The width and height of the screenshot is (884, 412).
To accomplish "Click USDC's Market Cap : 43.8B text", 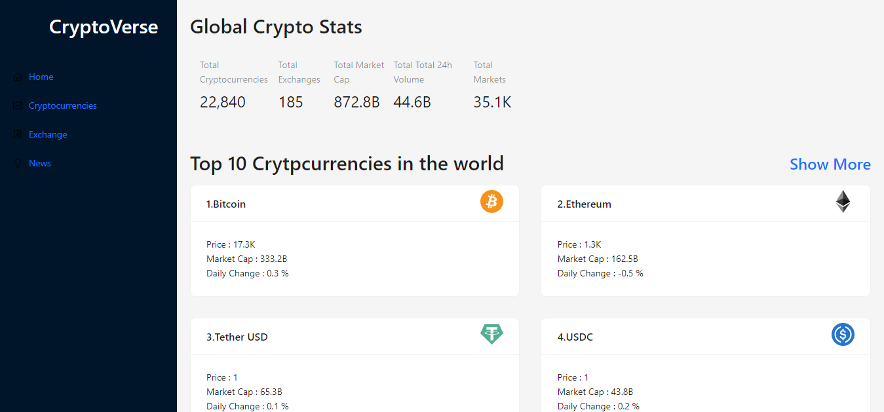I will pos(596,392).
